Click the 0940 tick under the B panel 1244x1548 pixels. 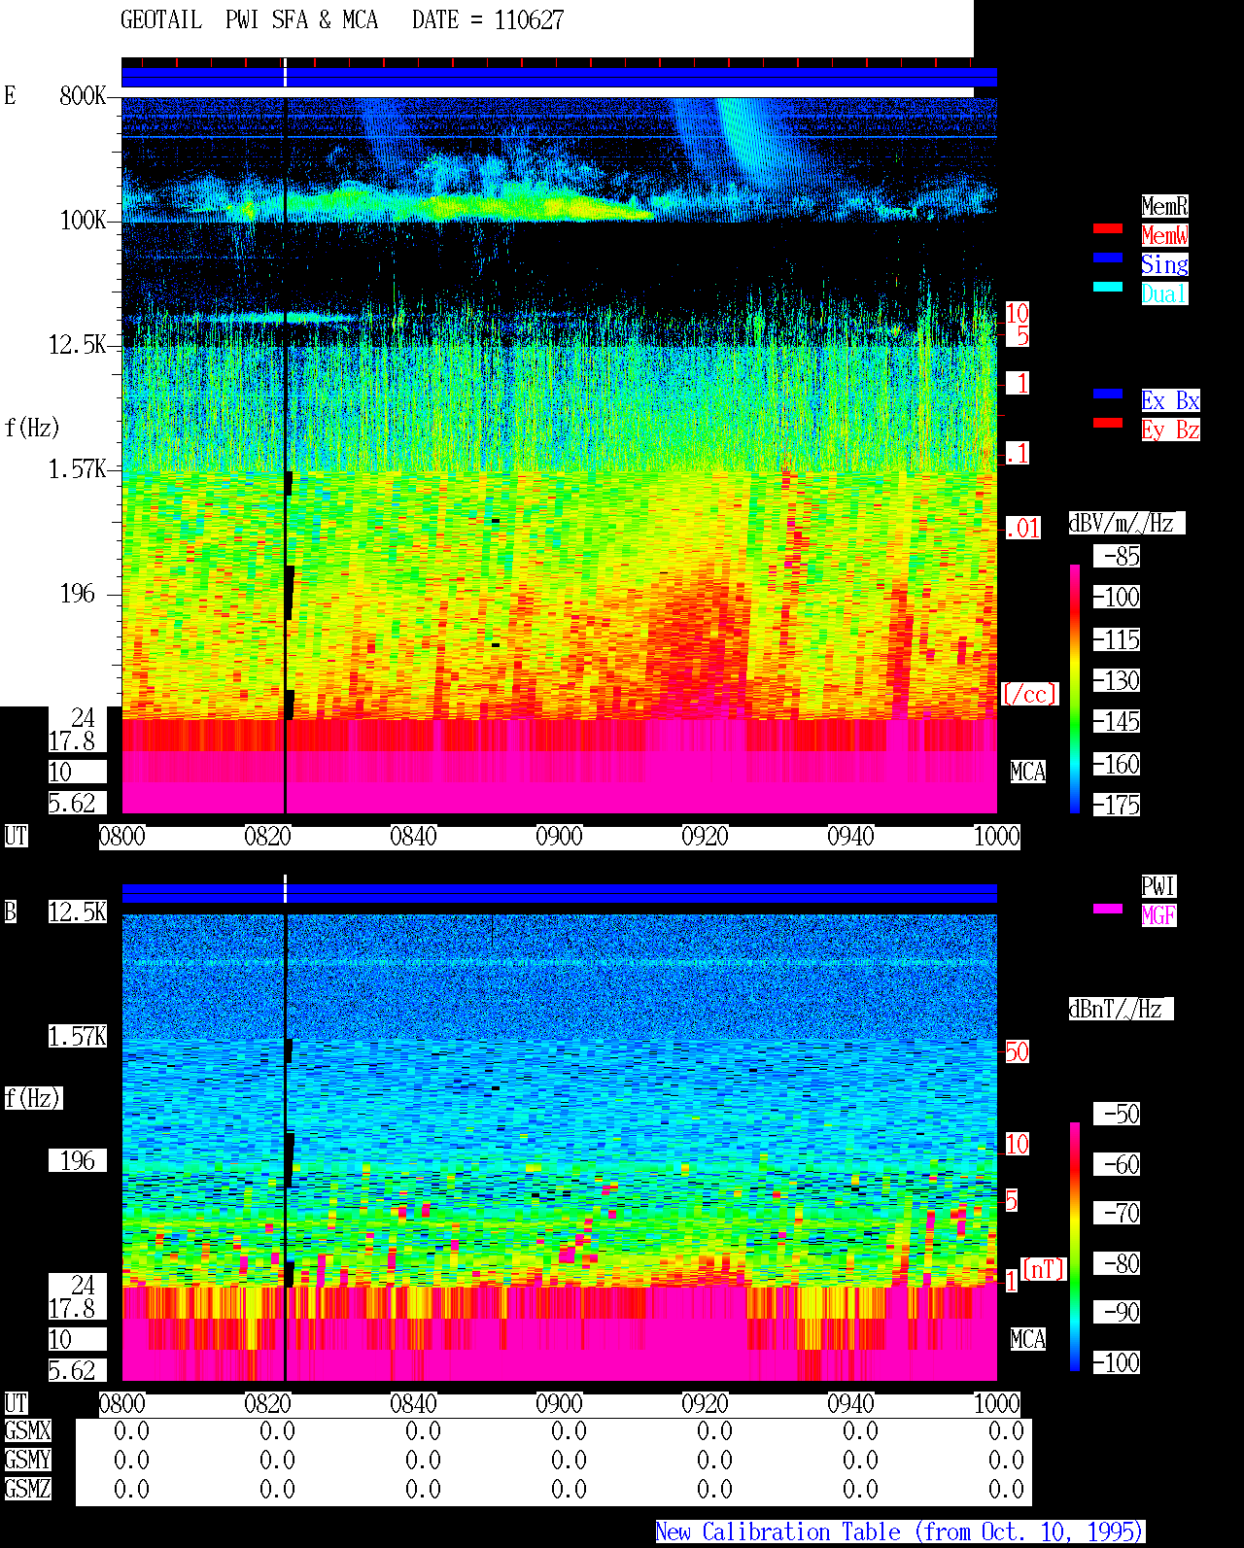(850, 1403)
